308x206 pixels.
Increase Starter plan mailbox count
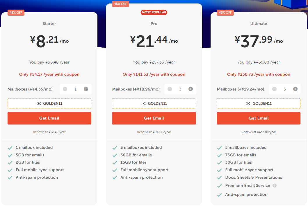86,89
